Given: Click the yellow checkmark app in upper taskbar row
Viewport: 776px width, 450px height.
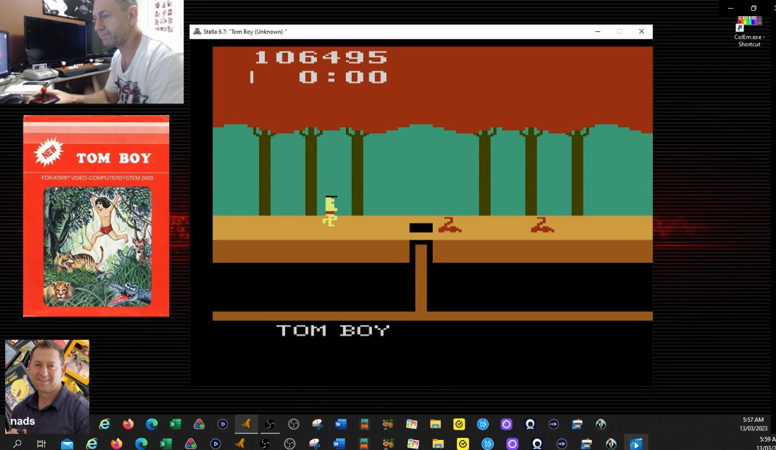Looking at the screenshot, I should (459, 424).
